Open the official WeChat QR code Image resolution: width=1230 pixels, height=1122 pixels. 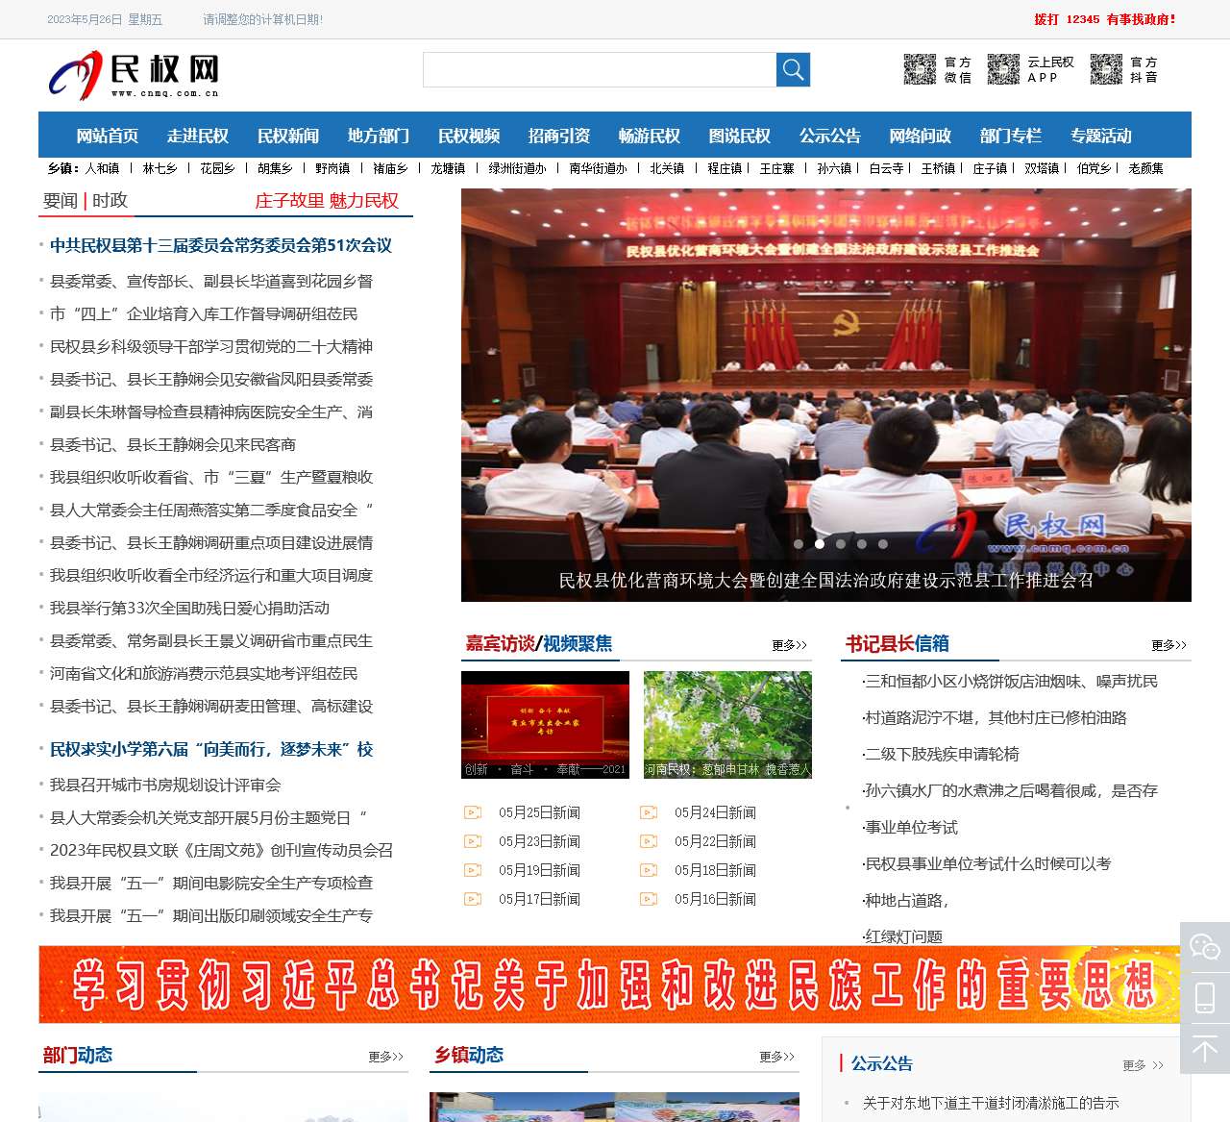point(920,69)
